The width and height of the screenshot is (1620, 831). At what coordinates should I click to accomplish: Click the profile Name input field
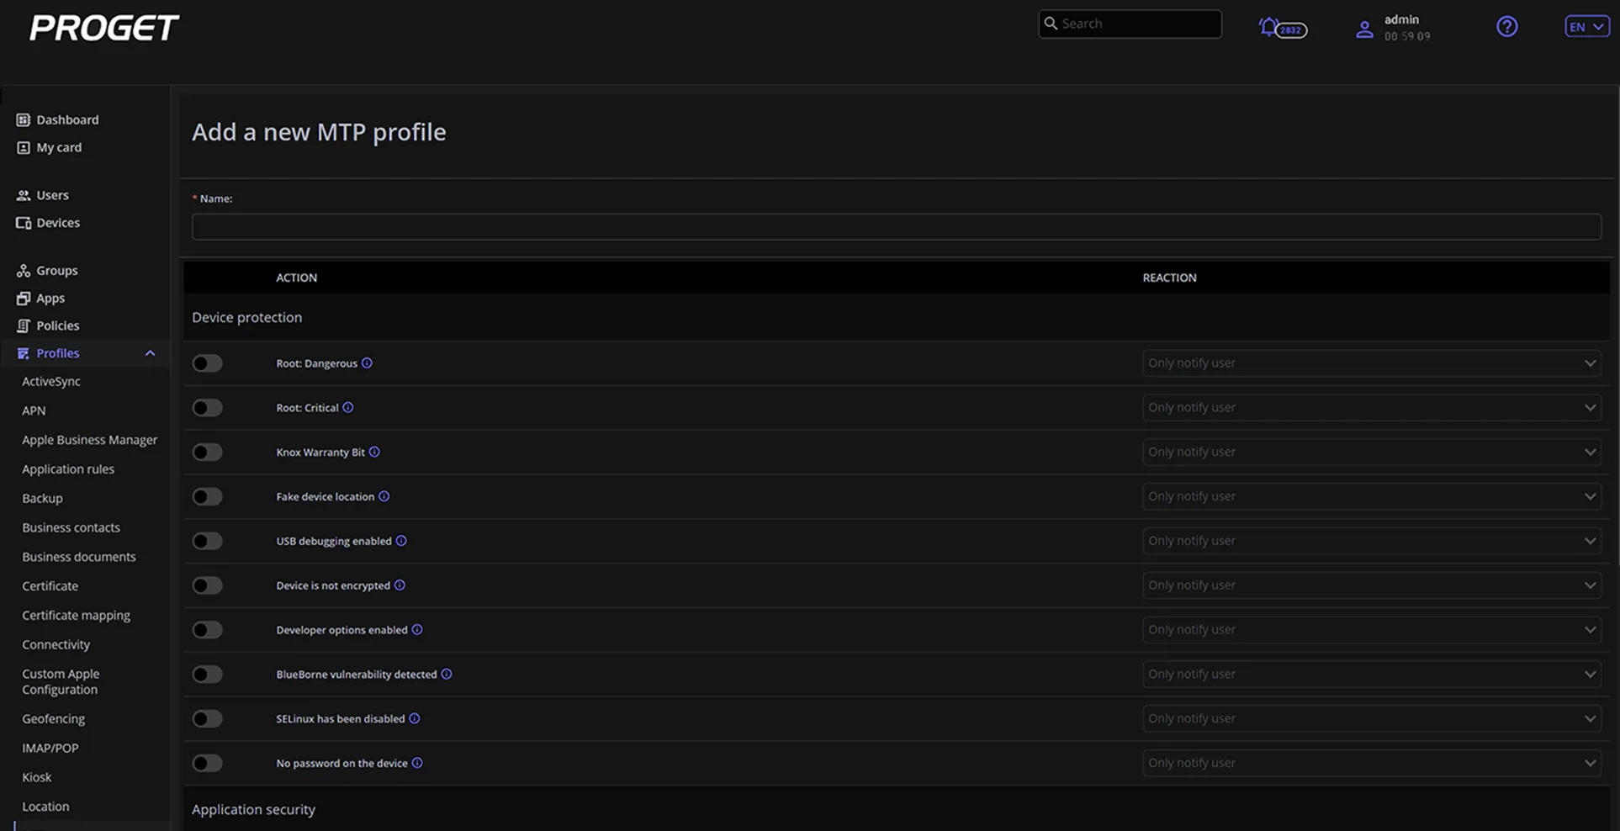point(897,226)
